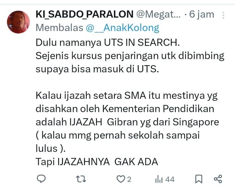Click the reply speech bubble icon
235x190 pixels.
coord(41,179)
